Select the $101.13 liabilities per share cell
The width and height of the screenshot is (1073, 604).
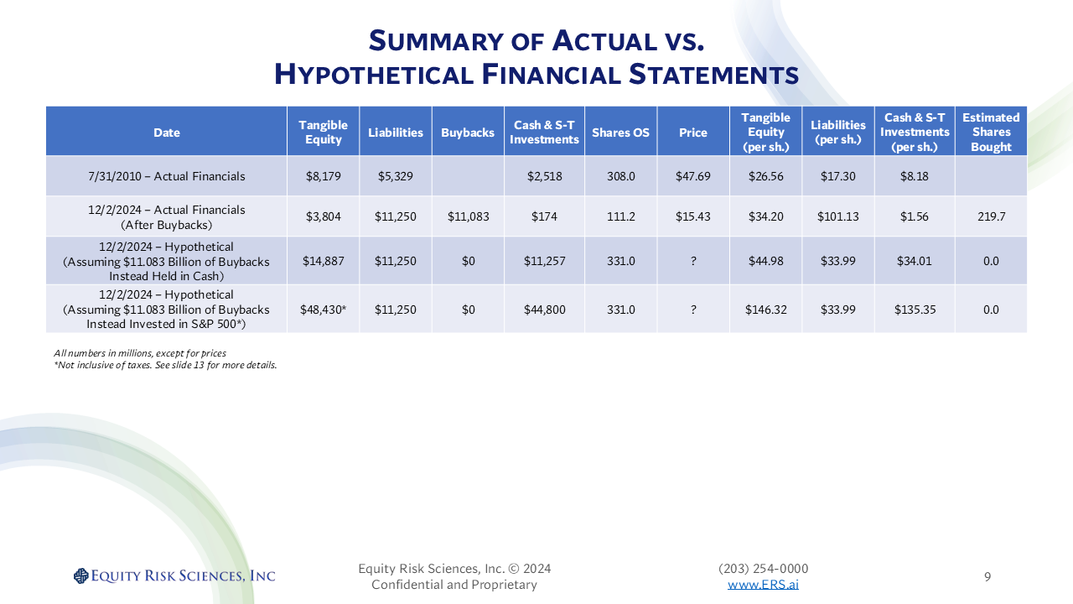(837, 216)
